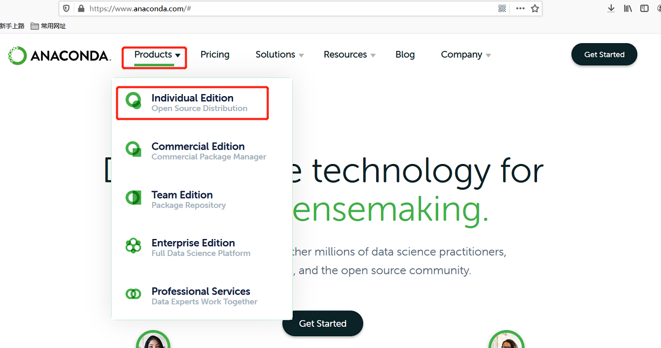This screenshot has width=661, height=348.
Task: Open the library bookshelf icon
Action: [x=628, y=8]
